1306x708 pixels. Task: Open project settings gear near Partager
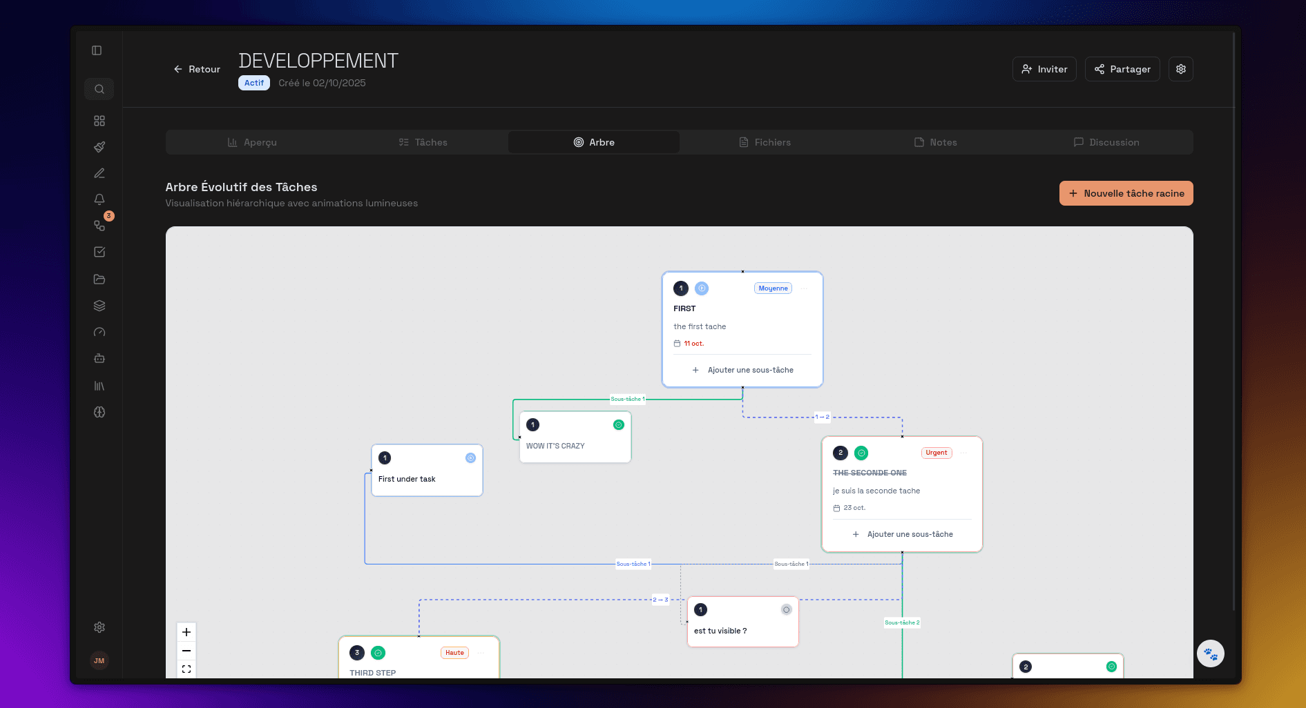(1181, 69)
